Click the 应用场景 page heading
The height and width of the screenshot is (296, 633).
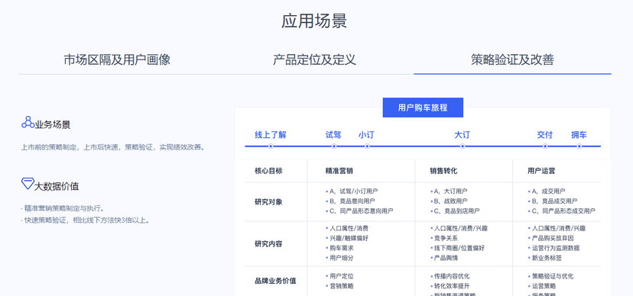coord(314,21)
